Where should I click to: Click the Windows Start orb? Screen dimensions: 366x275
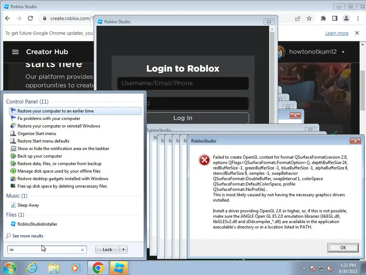tap(9, 268)
